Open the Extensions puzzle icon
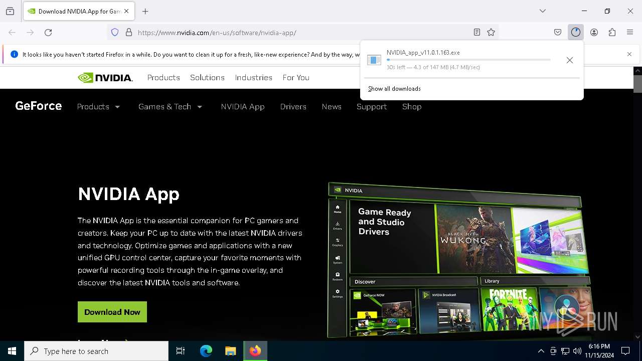 click(612, 32)
